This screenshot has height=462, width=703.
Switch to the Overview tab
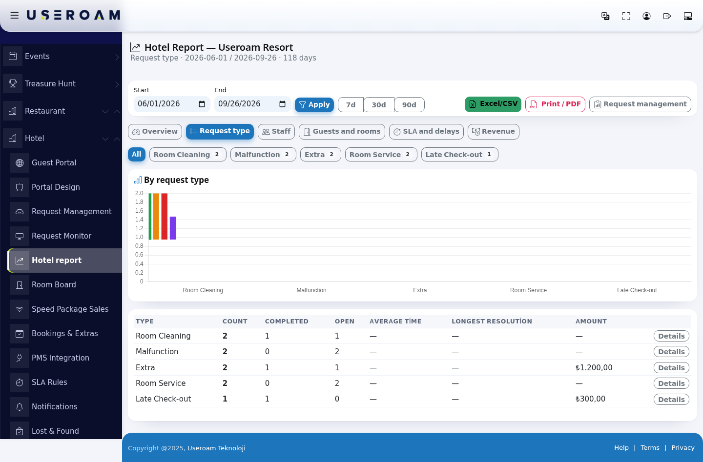[x=155, y=132]
